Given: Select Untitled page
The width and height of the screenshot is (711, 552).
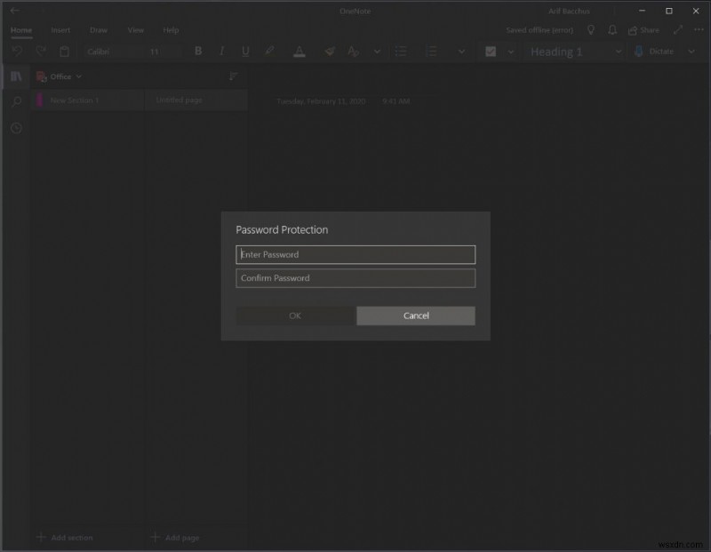Looking at the screenshot, I should point(196,100).
